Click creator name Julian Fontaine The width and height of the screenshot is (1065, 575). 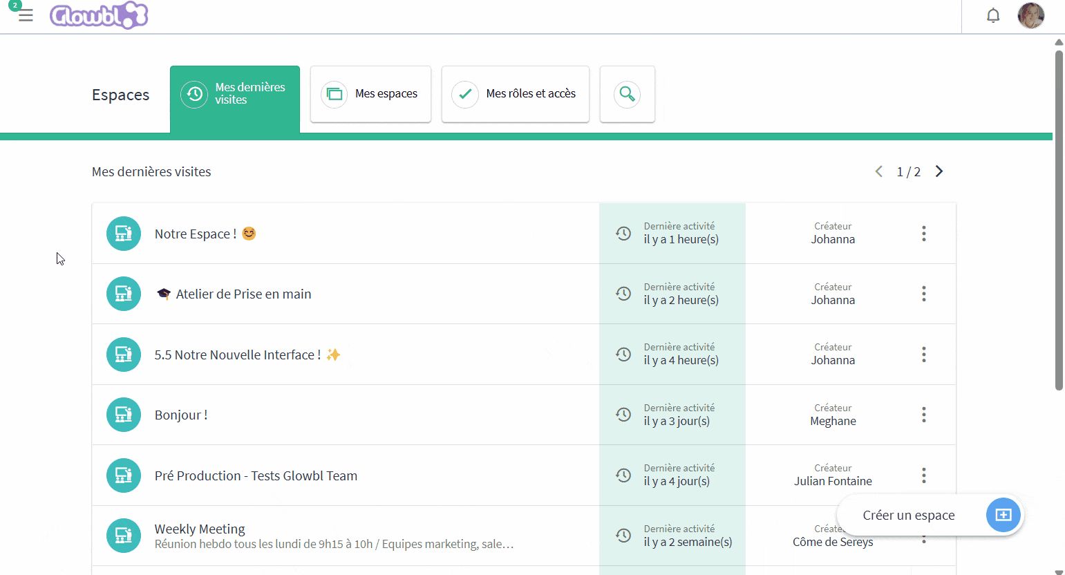point(833,481)
